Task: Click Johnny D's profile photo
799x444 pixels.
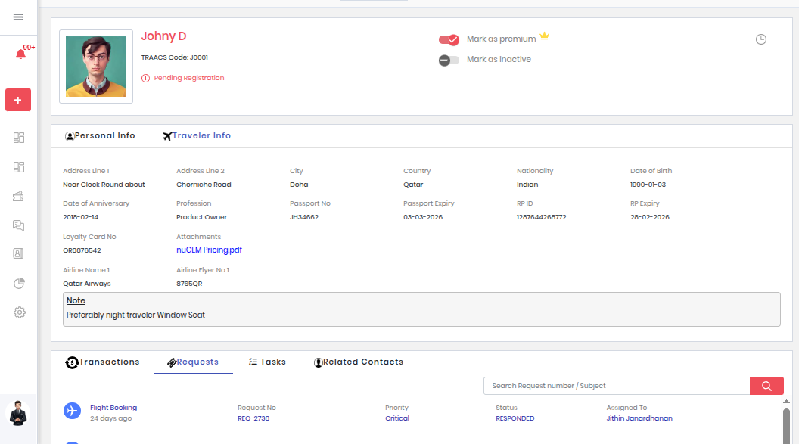Action: 96,67
